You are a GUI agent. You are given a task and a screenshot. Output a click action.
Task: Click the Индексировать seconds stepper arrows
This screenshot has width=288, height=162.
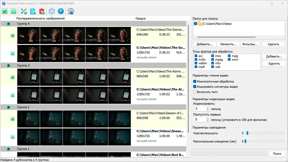tap(208, 109)
